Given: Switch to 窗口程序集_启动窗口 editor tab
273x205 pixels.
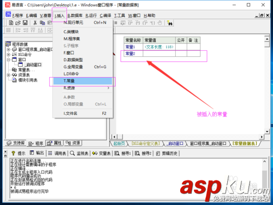Looking at the screenshot, I should (208, 144).
